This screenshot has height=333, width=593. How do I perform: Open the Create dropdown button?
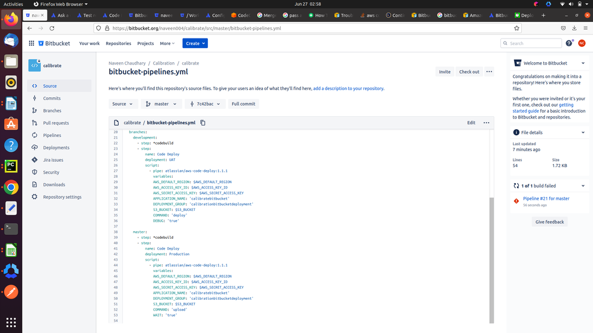click(195, 43)
